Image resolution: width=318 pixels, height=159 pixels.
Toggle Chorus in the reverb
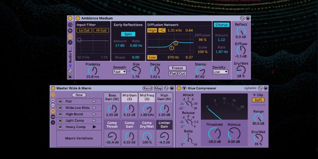pyautogui.click(x=221, y=25)
